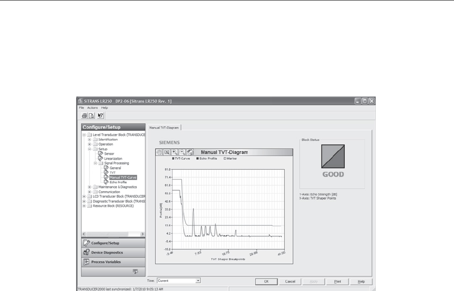454x291 pixels.
Task: Collapse the Signal Processing node
Action: coord(95,163)
